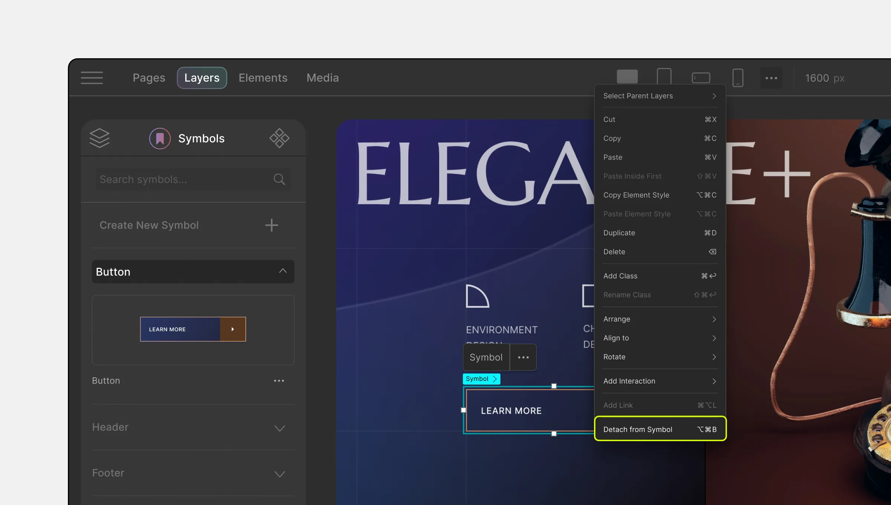
Task: Open options for the Button symbol
Action: coord(279,381)
